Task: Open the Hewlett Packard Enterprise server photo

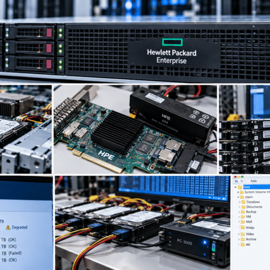Action: click(135, 41)
